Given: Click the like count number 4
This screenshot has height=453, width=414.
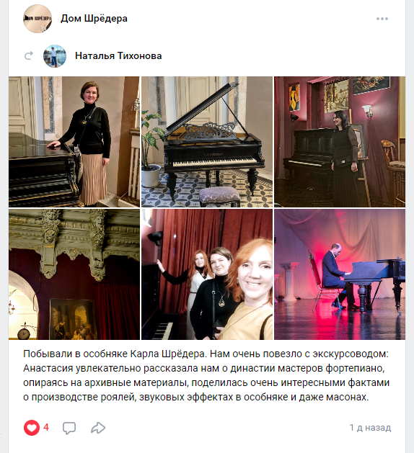Looking at the screenshot, I should point(46,427).
